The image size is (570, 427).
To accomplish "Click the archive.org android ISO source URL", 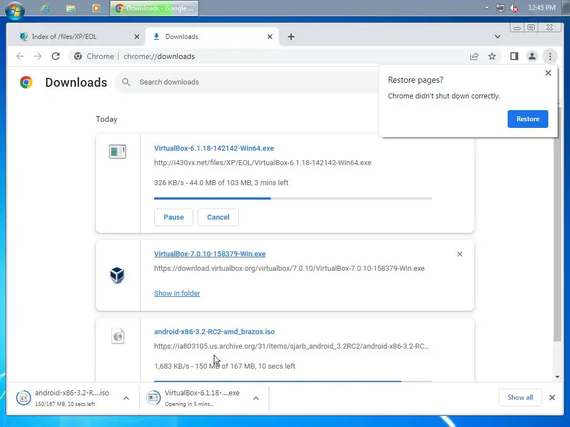I will pyautogui.click(x=292, y=346).
